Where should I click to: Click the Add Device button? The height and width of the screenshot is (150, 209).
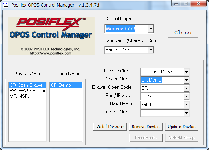pyautogui.click(x=110, y=127)
